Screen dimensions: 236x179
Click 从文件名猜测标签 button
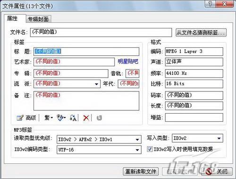coord(201,33)
